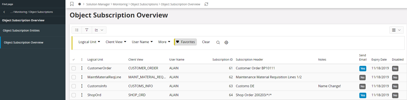The image size is (407, 100).
Task: Bookmark this page with the bookmark icon
Action: point(72,4)
